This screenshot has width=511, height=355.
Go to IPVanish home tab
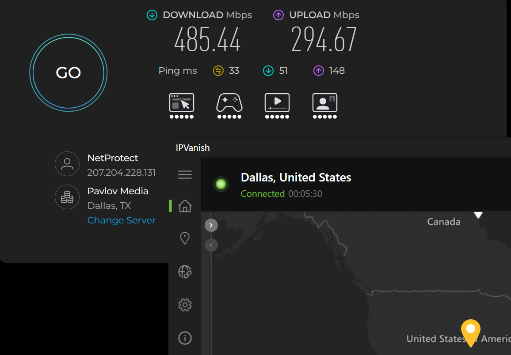[185, 206]
